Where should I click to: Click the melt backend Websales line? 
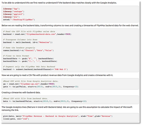(28, 42)
